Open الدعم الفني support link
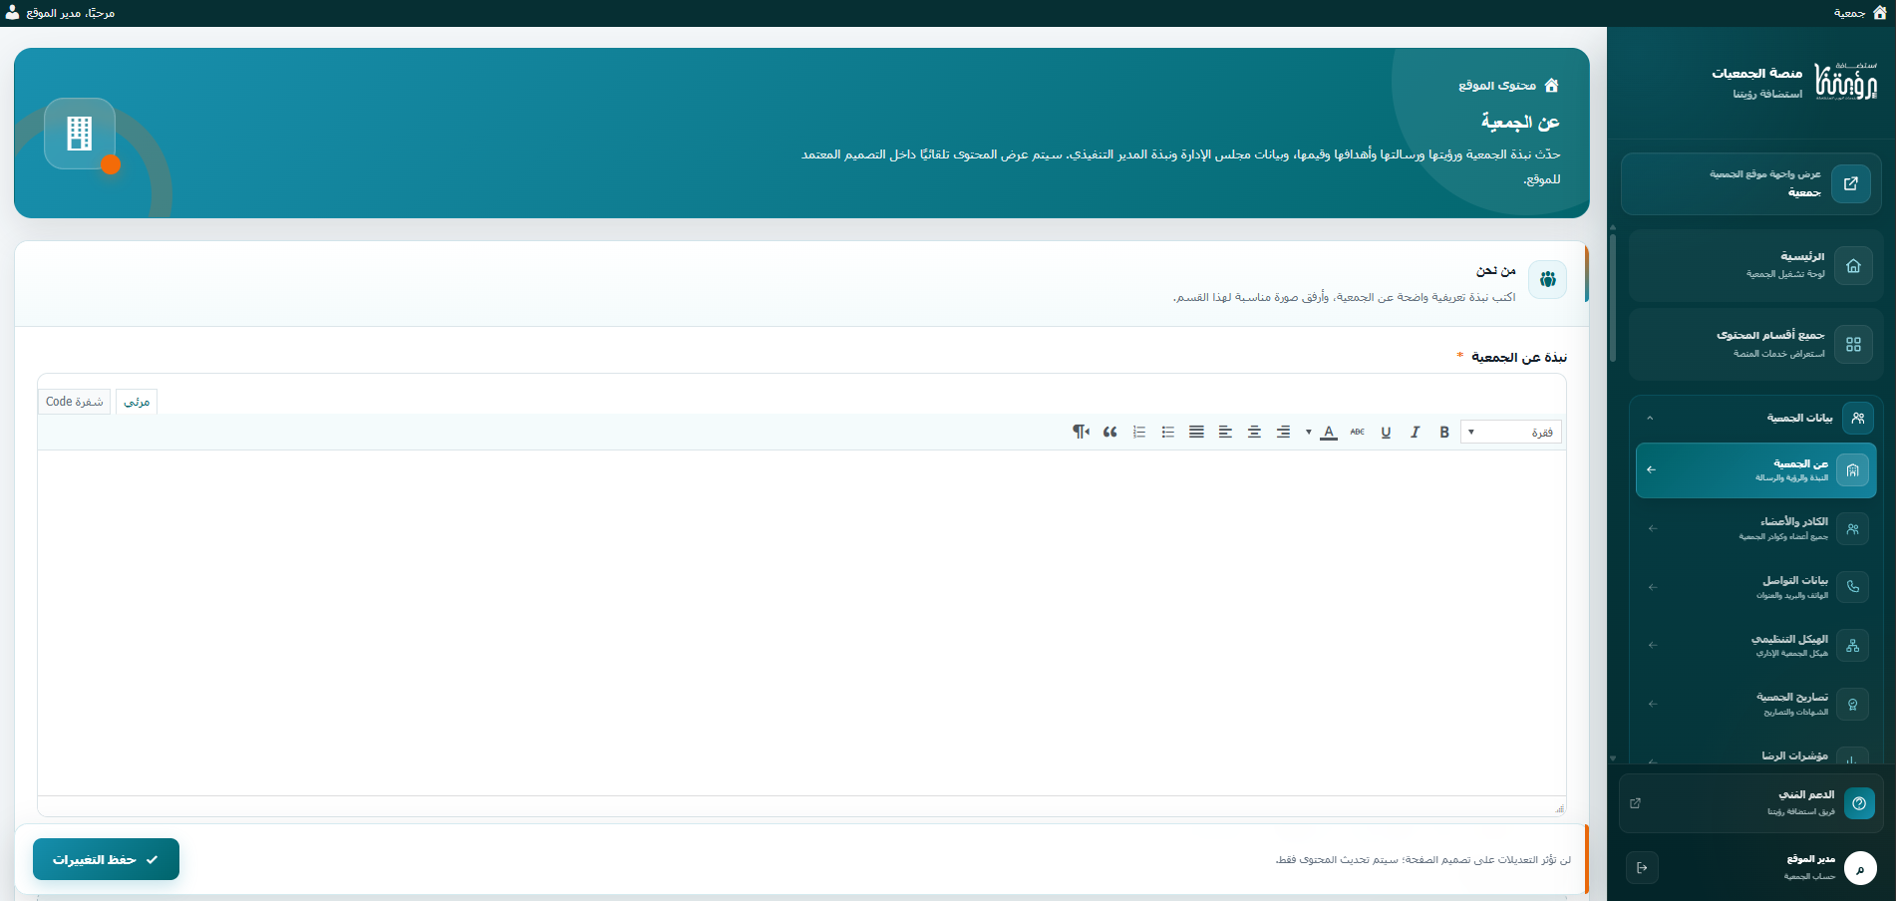 click(x=1751, y=803)
